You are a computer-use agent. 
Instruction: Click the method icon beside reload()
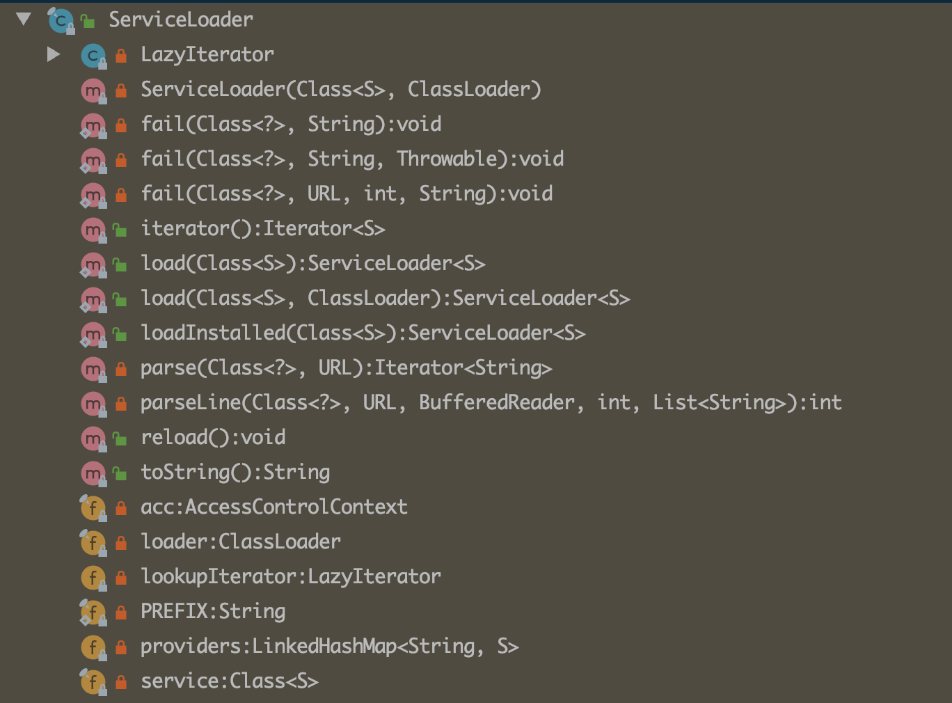click(x=93, y=437)
